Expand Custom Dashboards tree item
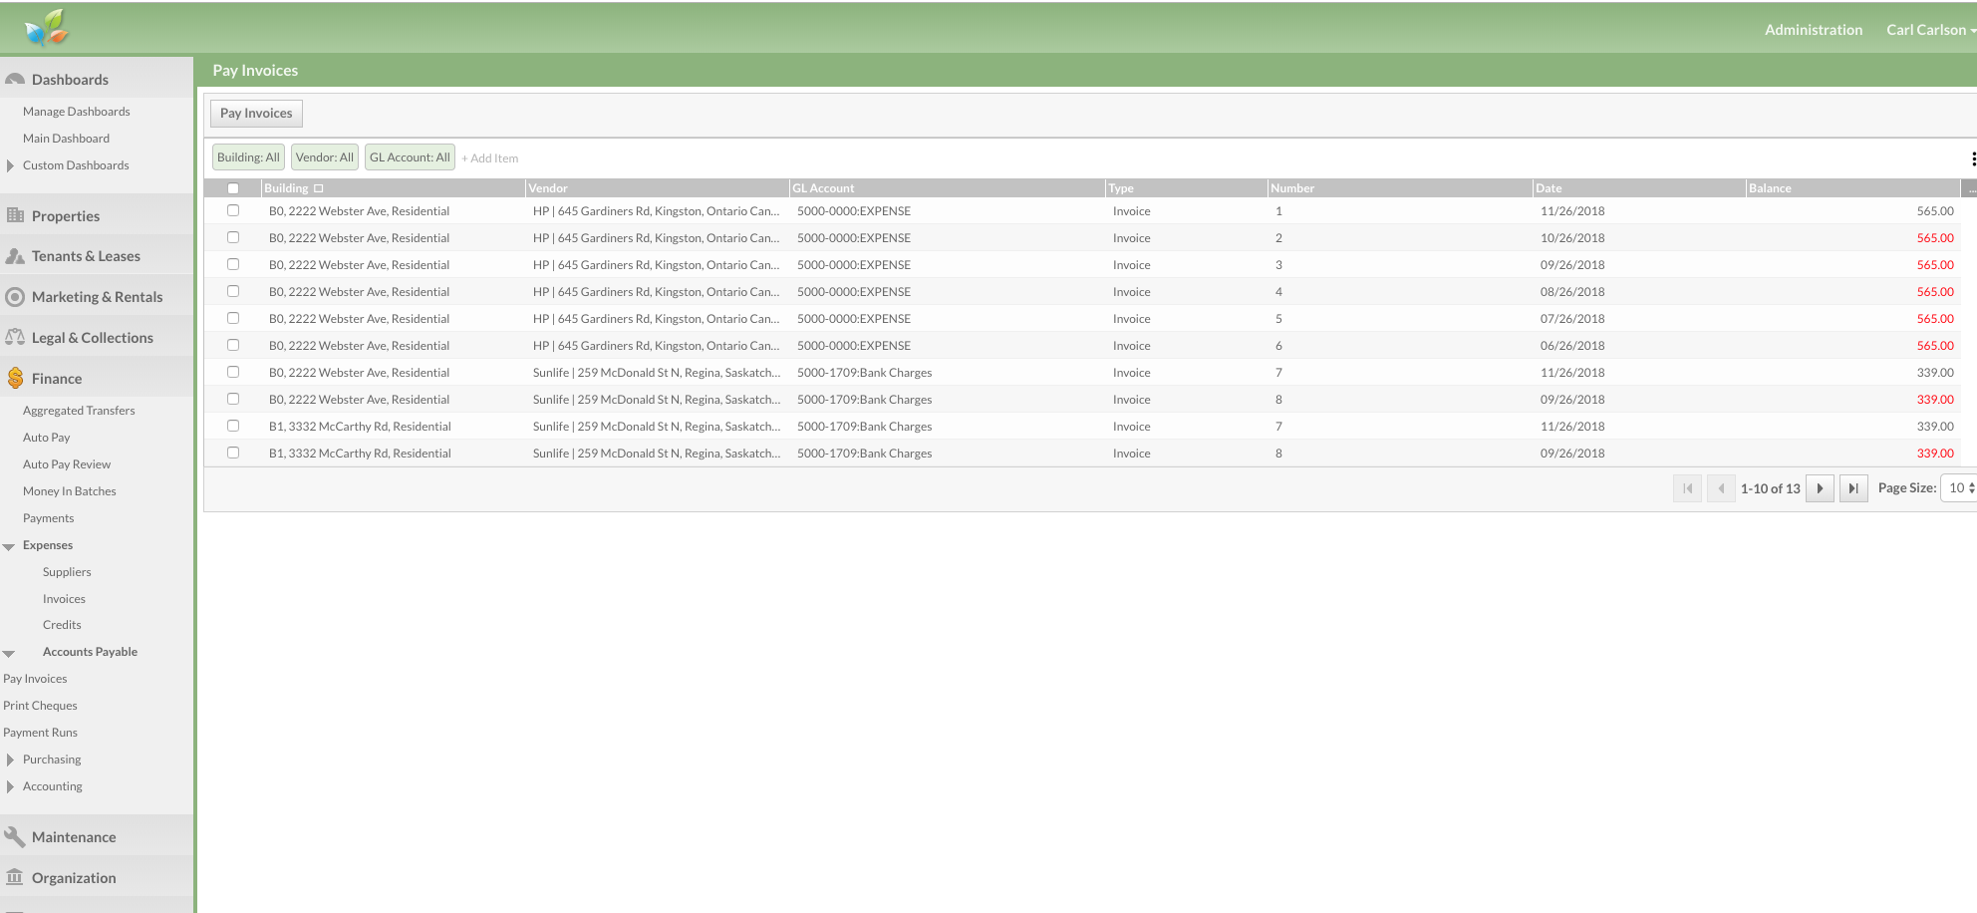Image resolution: width=1977 pixels, height=913 pixels. [x=10, y=165]
